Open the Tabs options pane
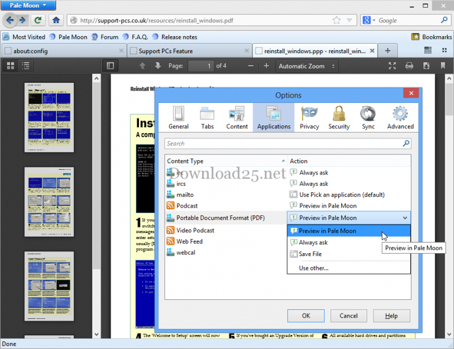 [207, 118]
